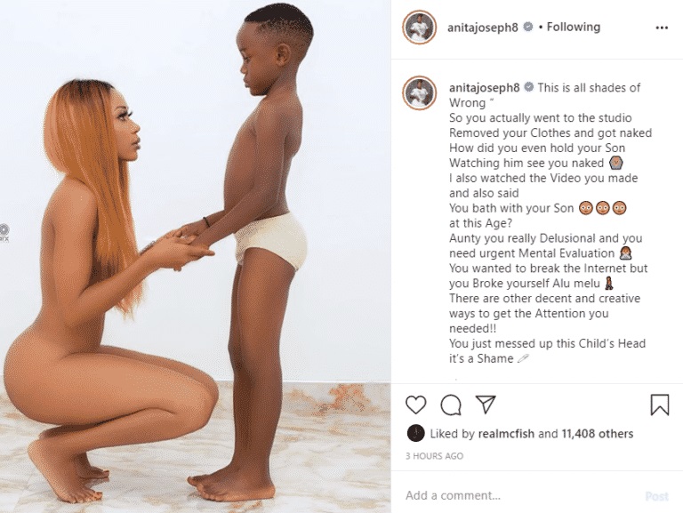Click the verified badge in the post header
Screen dimensions: 683x513
[528, 27]
